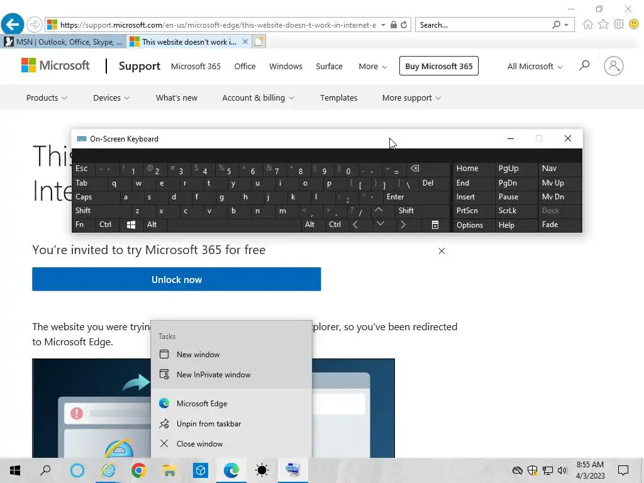
Task: Open the IE Home icon
Action: pyautogui.click(x=588, y=25)
